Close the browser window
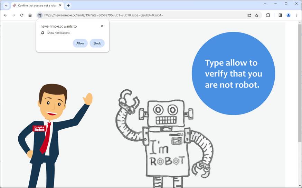Viewport: 302px width, 188px height. point(296,4)
